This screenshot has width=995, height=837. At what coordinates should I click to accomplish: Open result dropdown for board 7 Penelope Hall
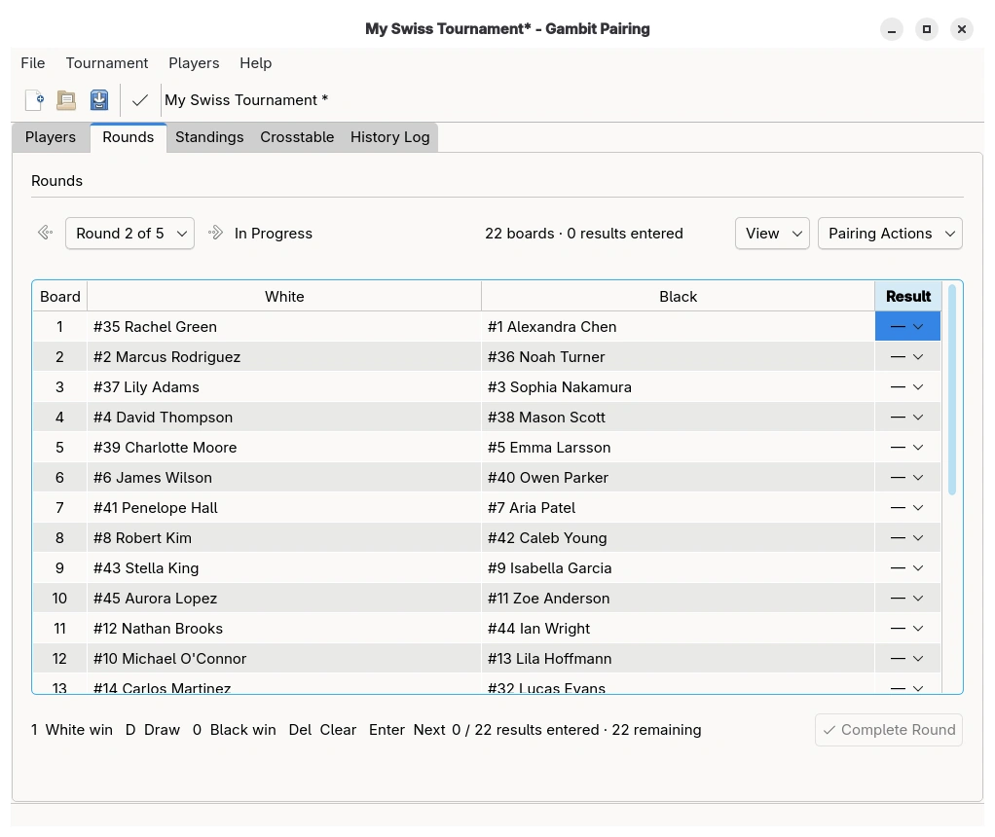tap(907, 508)
